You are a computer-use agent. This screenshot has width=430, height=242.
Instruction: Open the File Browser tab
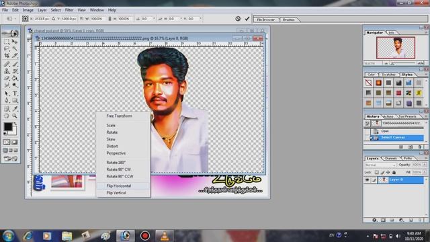coord(266,19)
